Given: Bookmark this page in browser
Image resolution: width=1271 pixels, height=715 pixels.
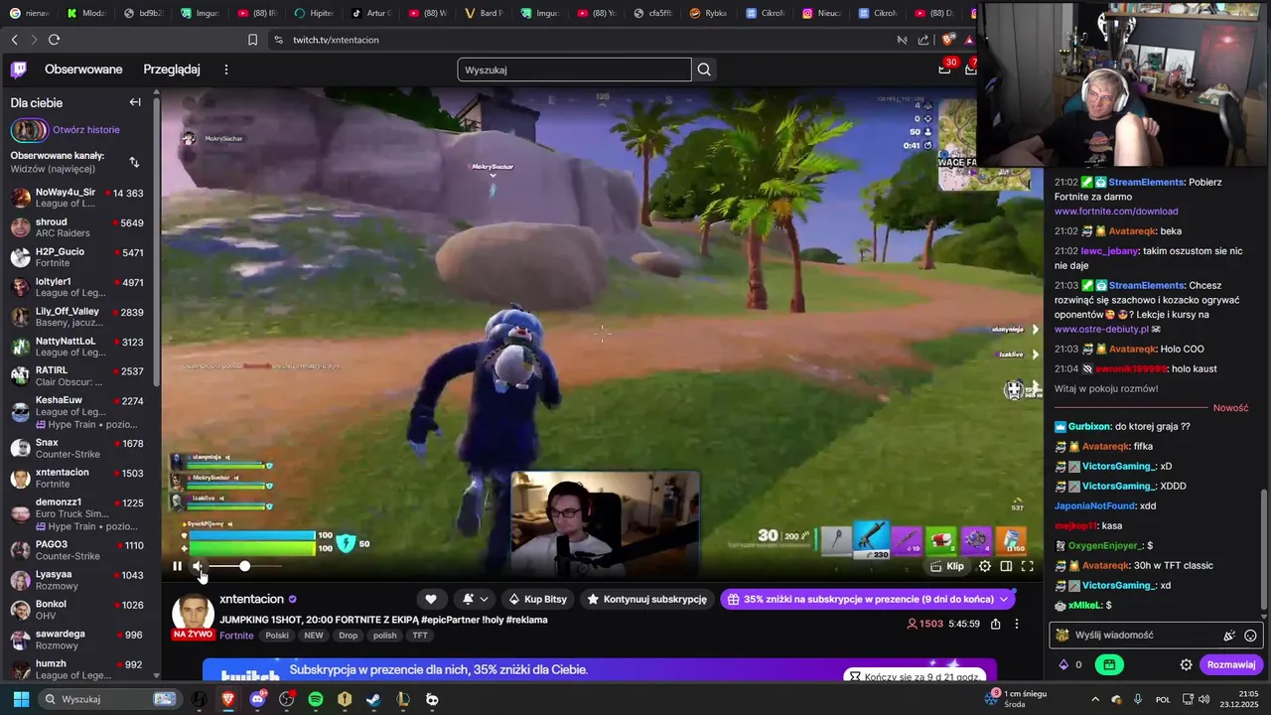Looking at the screenshot, I should [x=252, y=40].
